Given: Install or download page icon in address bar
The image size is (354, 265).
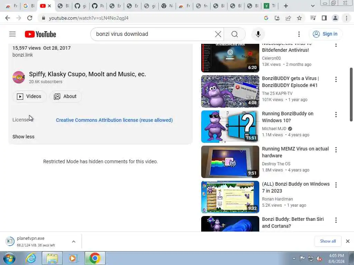Looking at the screenshot, I should [277, 18].
